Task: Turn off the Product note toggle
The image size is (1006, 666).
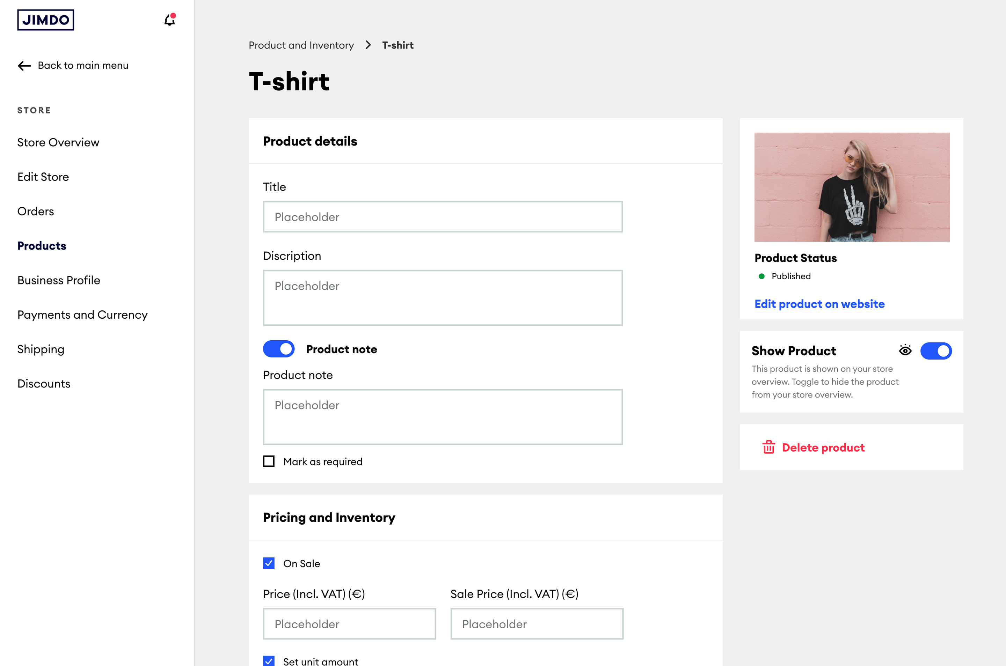Action: tap(278, 349)
